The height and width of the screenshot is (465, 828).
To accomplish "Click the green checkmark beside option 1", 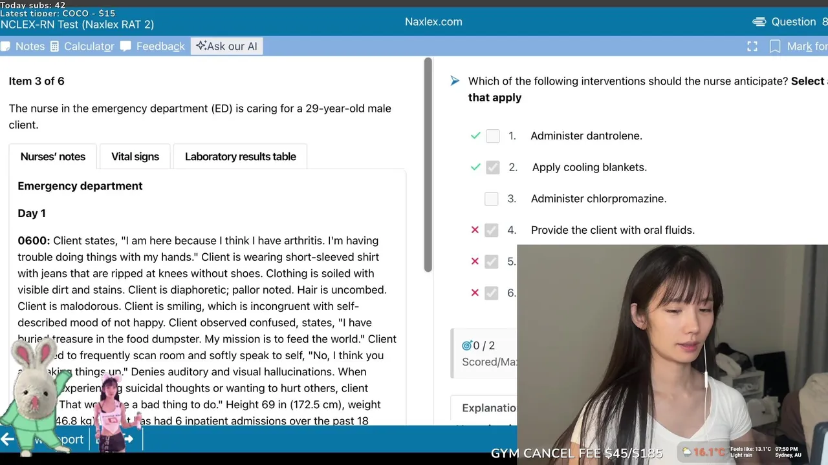I will tap(475, 136).
